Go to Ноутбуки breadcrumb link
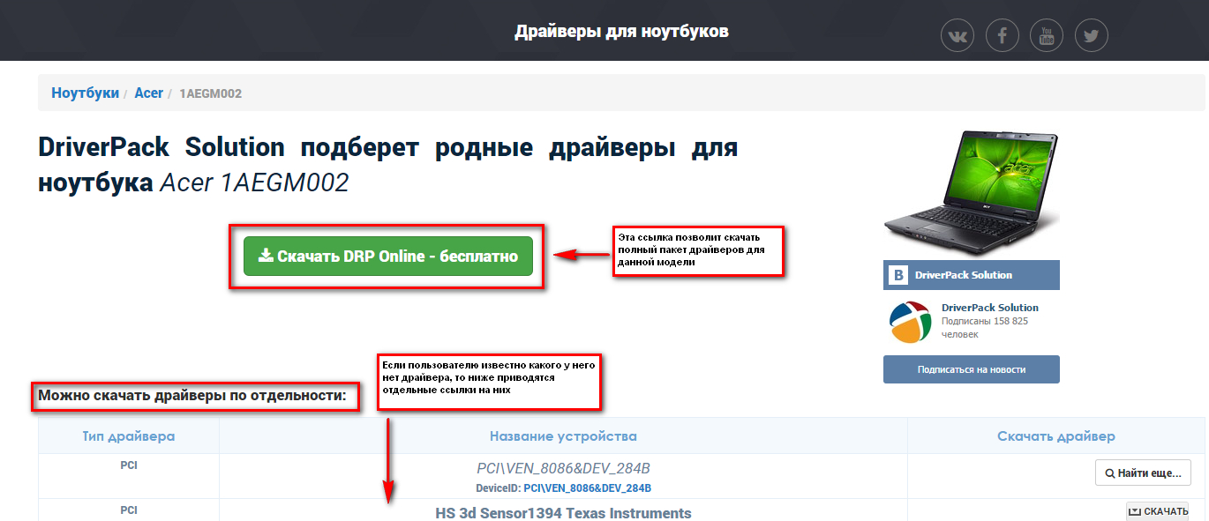Viewport: 1209px width, 521px height. (85, 93)
